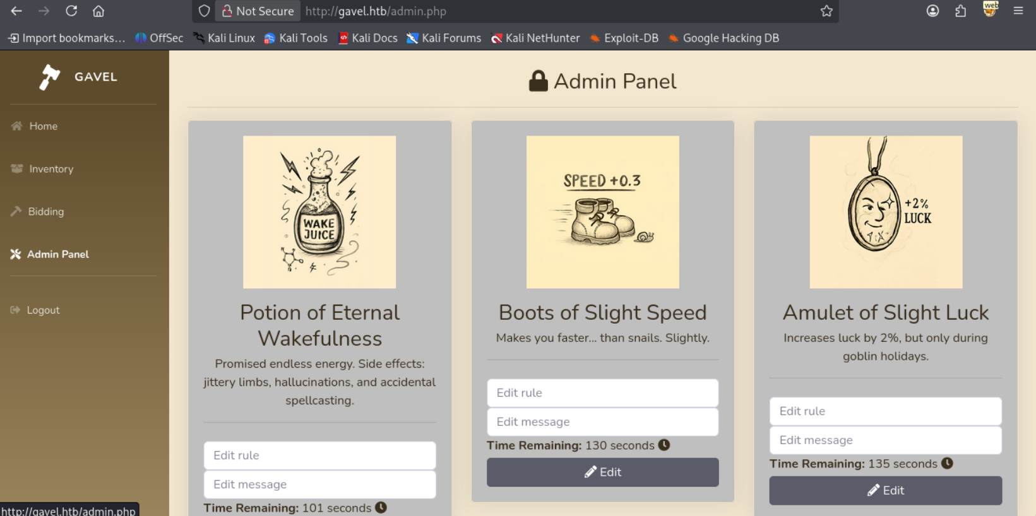Focus Edit rule field for Boots of Slight Speed
This screenshot has height=516, width=1036.
pos(602,393)
